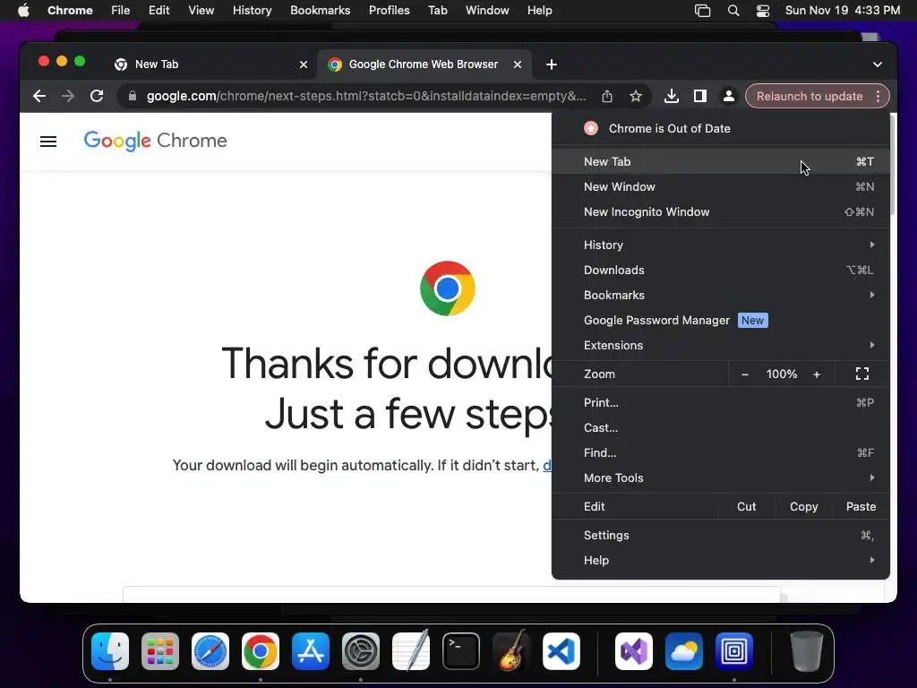The height and width of the screenshot is (688, 917).
Task: Close the New Tab tab
Action: point(304,64)
